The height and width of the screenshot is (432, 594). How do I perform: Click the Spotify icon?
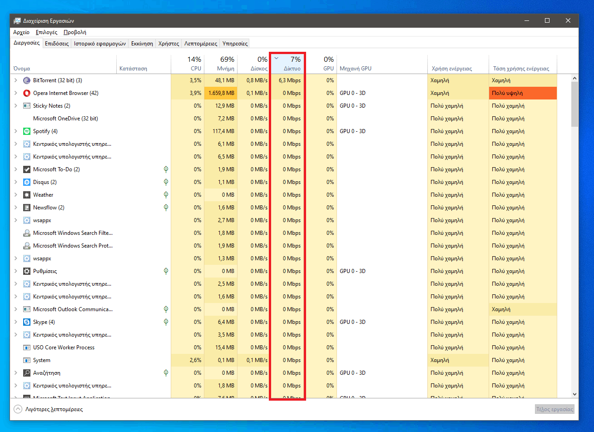click(x=26, y=131)
